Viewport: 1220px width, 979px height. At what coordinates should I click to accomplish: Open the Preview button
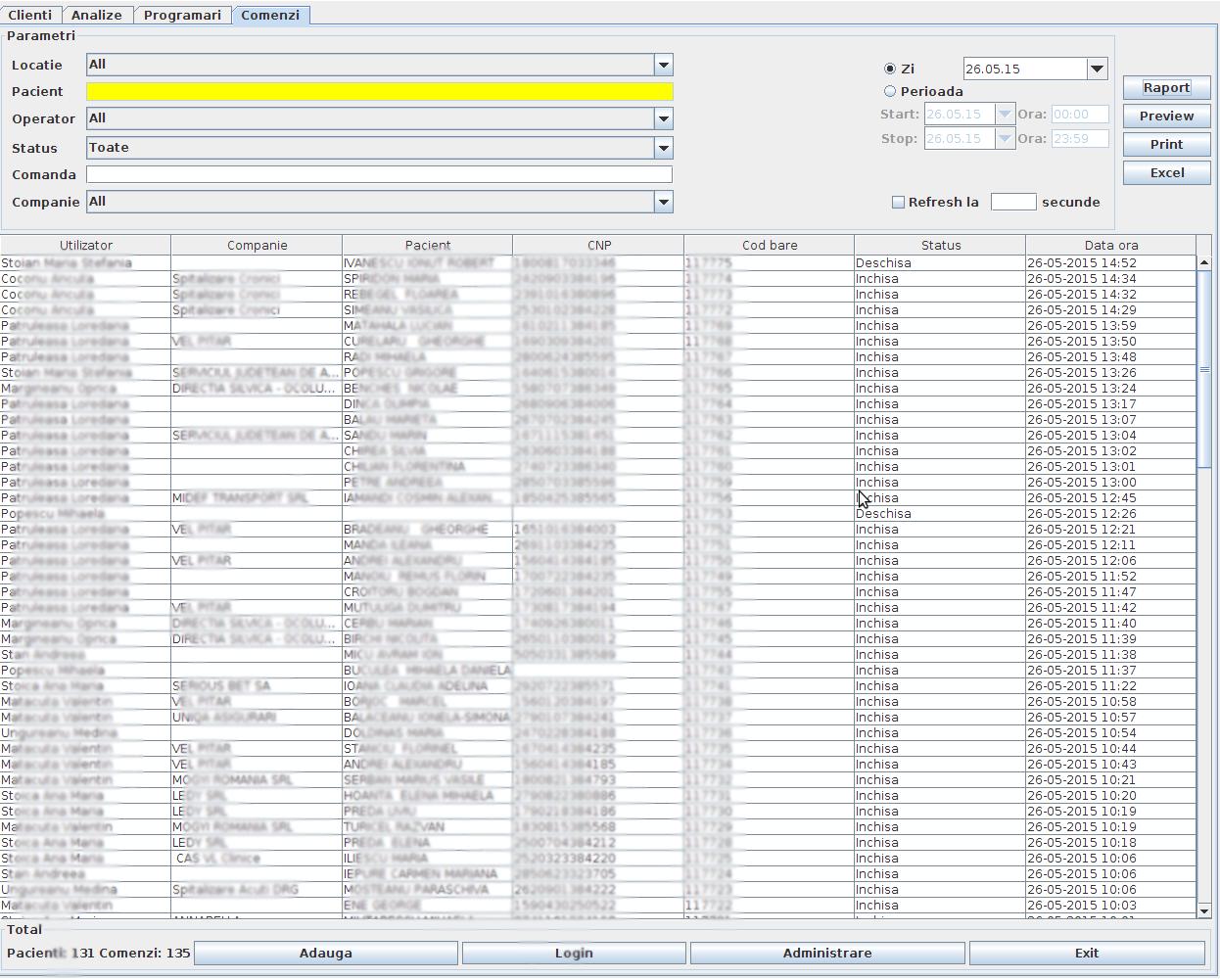pyautogui.click(x=1166, y=116)
